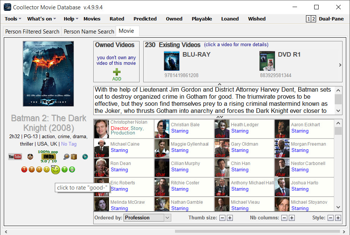Image resolution: width=350 pixels, height=235 pixels.
Task: Open the Tools dropdown menu
Action: 13,19
